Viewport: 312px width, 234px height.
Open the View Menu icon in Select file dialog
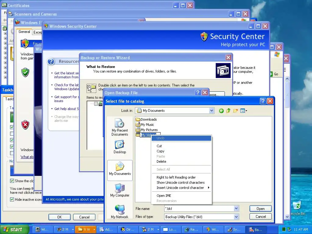[243, 111]
